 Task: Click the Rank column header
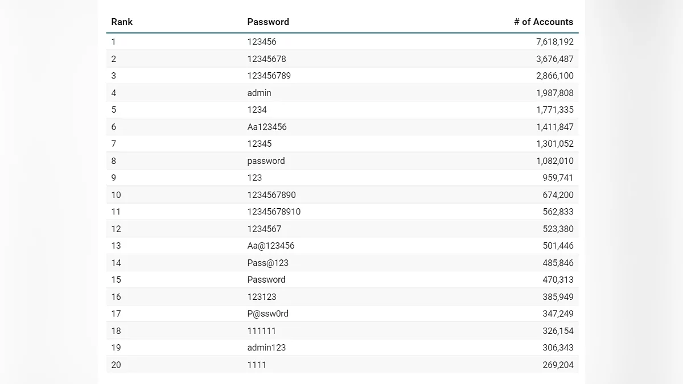[122, 22]
